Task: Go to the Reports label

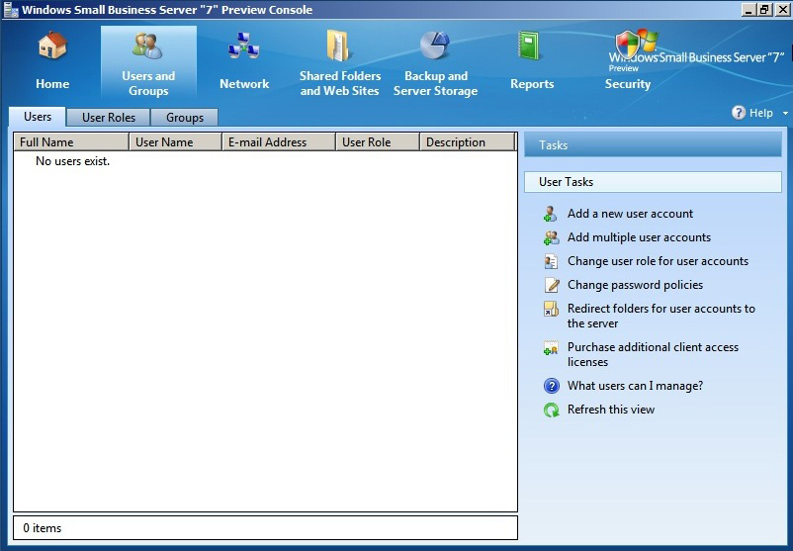Action: pyautogui.click(x=532, y=84)
